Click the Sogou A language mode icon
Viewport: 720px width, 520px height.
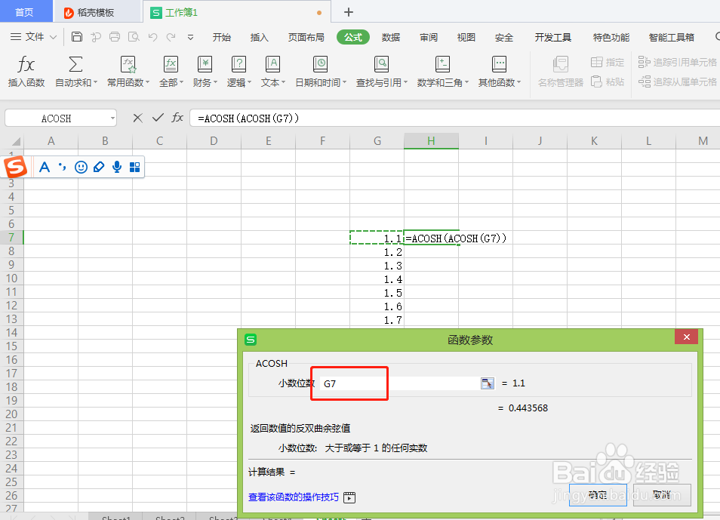click(45, 167)
